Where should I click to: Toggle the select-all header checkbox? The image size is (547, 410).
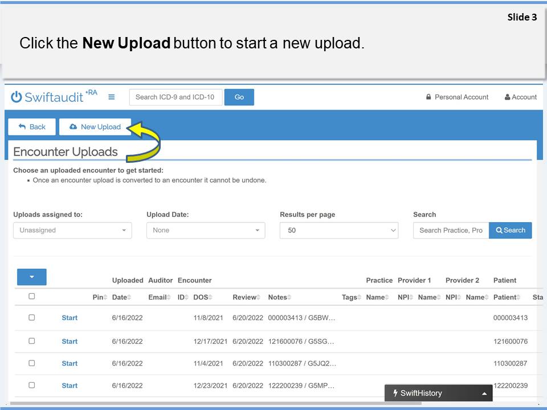[x=32, y=296]
